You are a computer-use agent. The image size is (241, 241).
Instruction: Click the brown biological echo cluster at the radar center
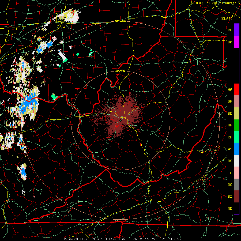coord(121,116)
